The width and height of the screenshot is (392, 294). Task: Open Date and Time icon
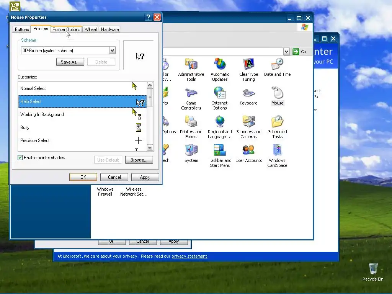tap(277, 67)
